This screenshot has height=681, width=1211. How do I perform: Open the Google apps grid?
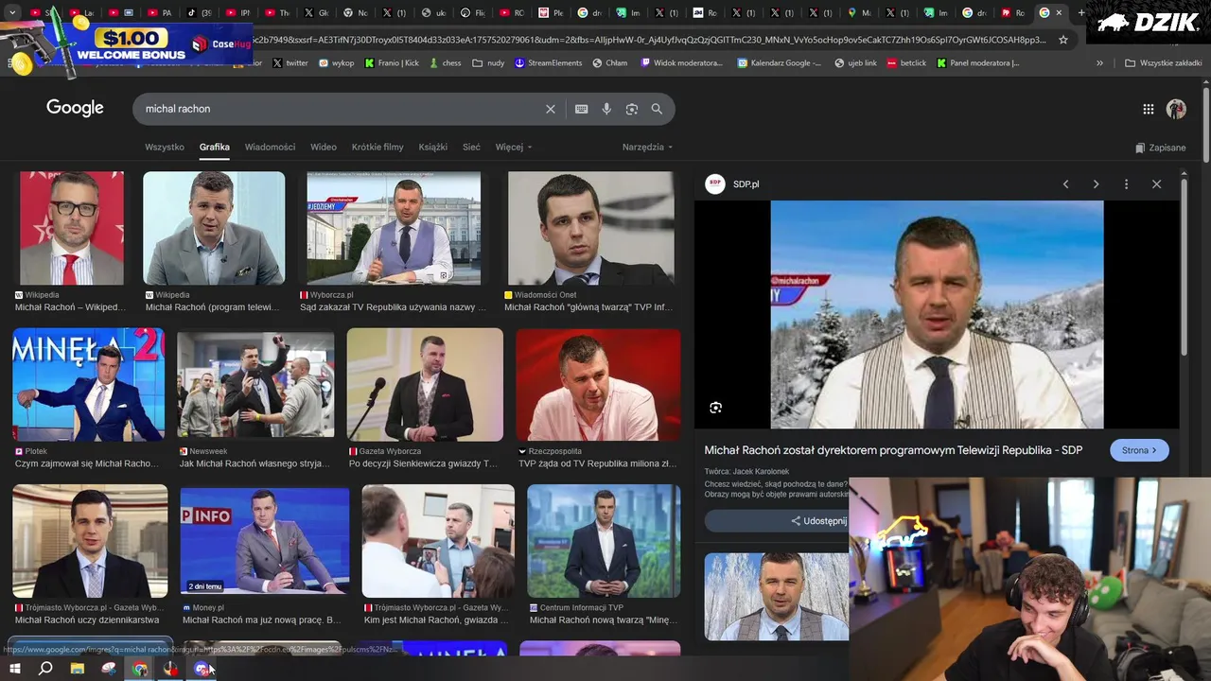[1148, 109]
